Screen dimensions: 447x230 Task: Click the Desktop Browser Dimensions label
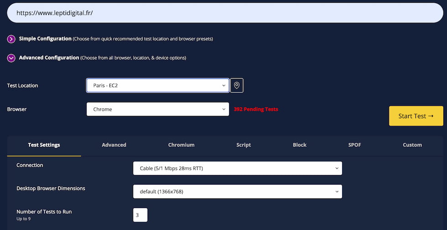click(x=51, y=188)
